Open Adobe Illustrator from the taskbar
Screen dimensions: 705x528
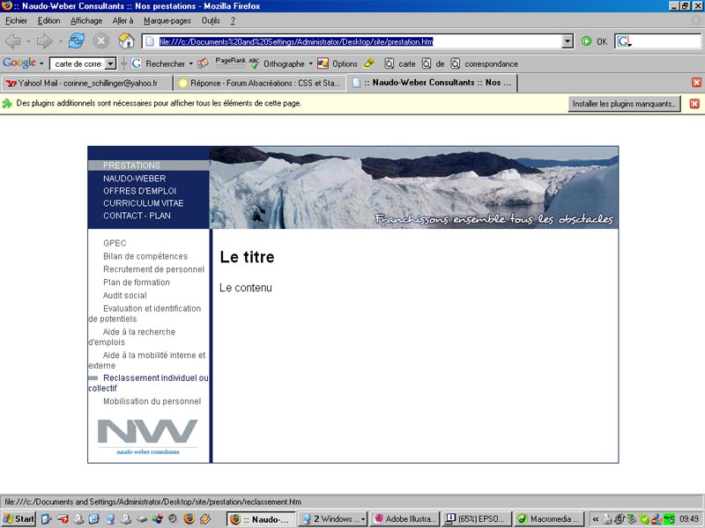404,519
